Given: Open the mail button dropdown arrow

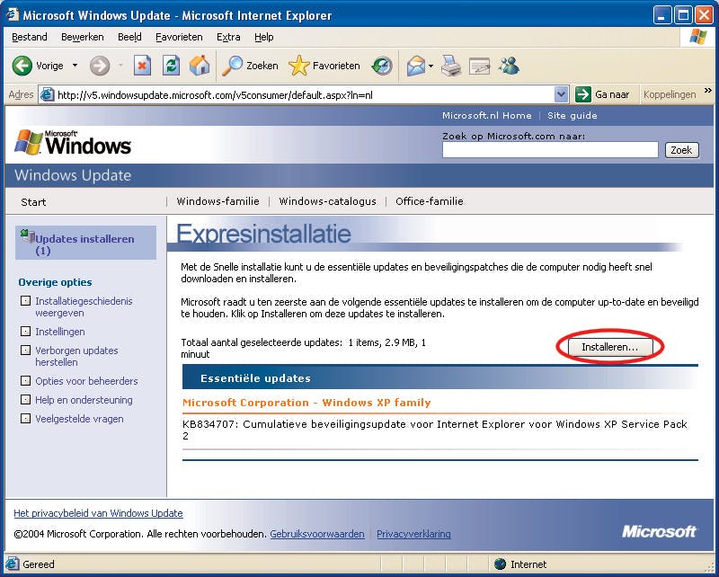Looking at the screenshot, I should 431,66.
